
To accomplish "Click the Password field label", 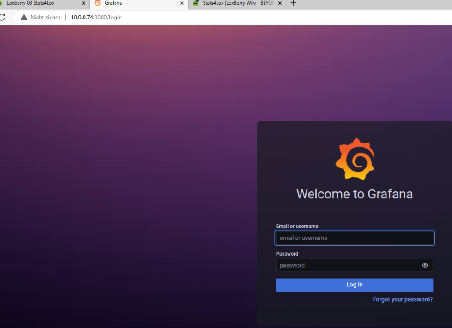I will click(287, 254).
